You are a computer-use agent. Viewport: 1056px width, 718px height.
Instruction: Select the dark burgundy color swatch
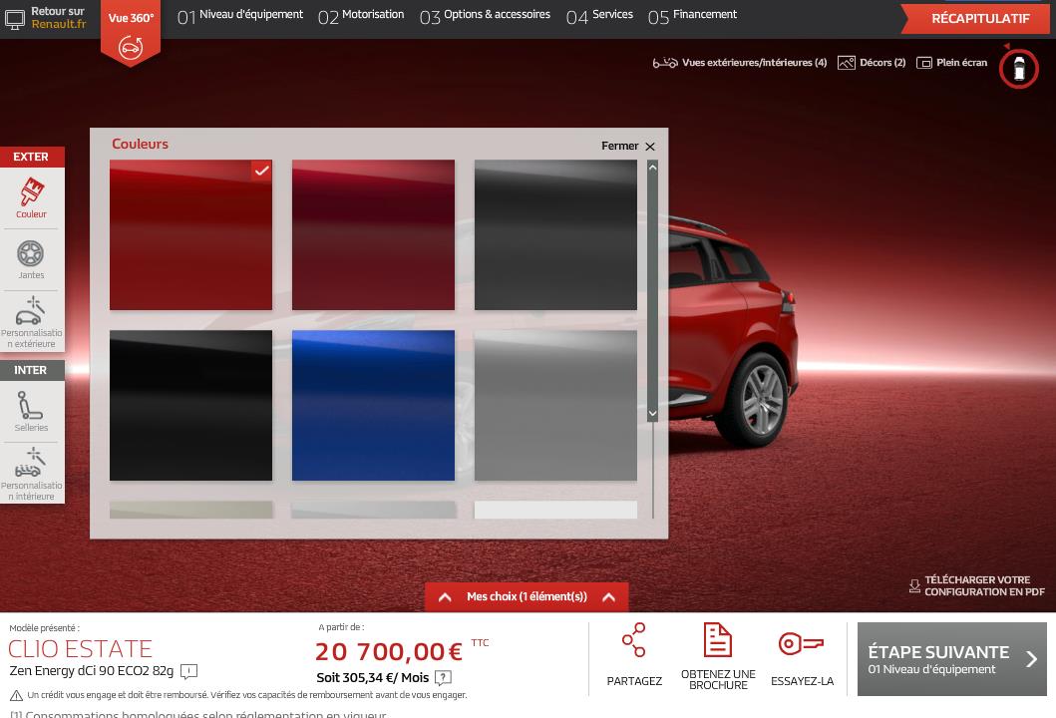tap(373, 235)
